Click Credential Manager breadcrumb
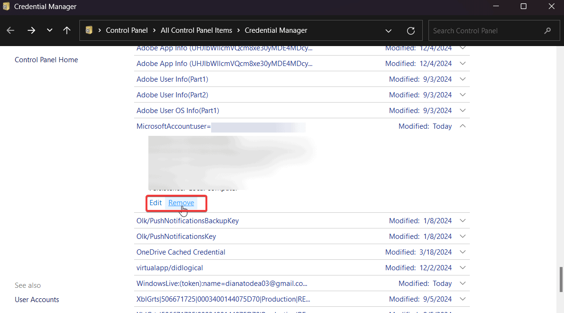564x313 pixels. [x=276, y=30]
